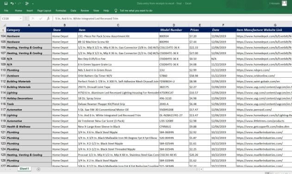Click the cell 'New X-Large Knee Sleeve In Black'
Screen dimensions: 292x174
(x=118, y=126)
